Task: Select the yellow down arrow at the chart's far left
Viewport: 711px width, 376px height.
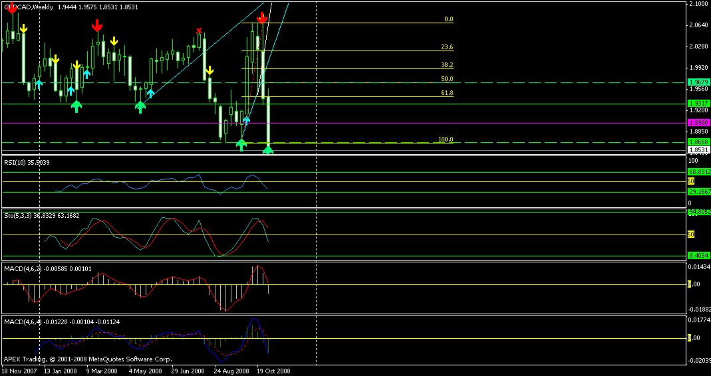Action: point(23,29)
